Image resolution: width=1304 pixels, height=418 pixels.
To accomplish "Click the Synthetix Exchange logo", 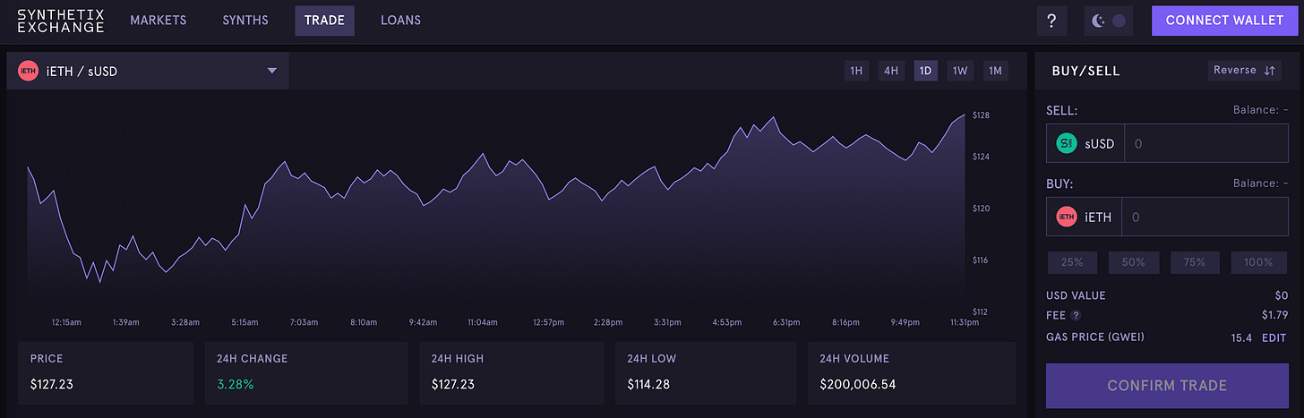I will tap(61, 21).
